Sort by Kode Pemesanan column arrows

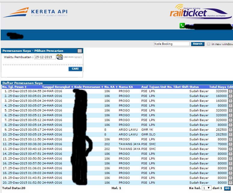[102, 87]
